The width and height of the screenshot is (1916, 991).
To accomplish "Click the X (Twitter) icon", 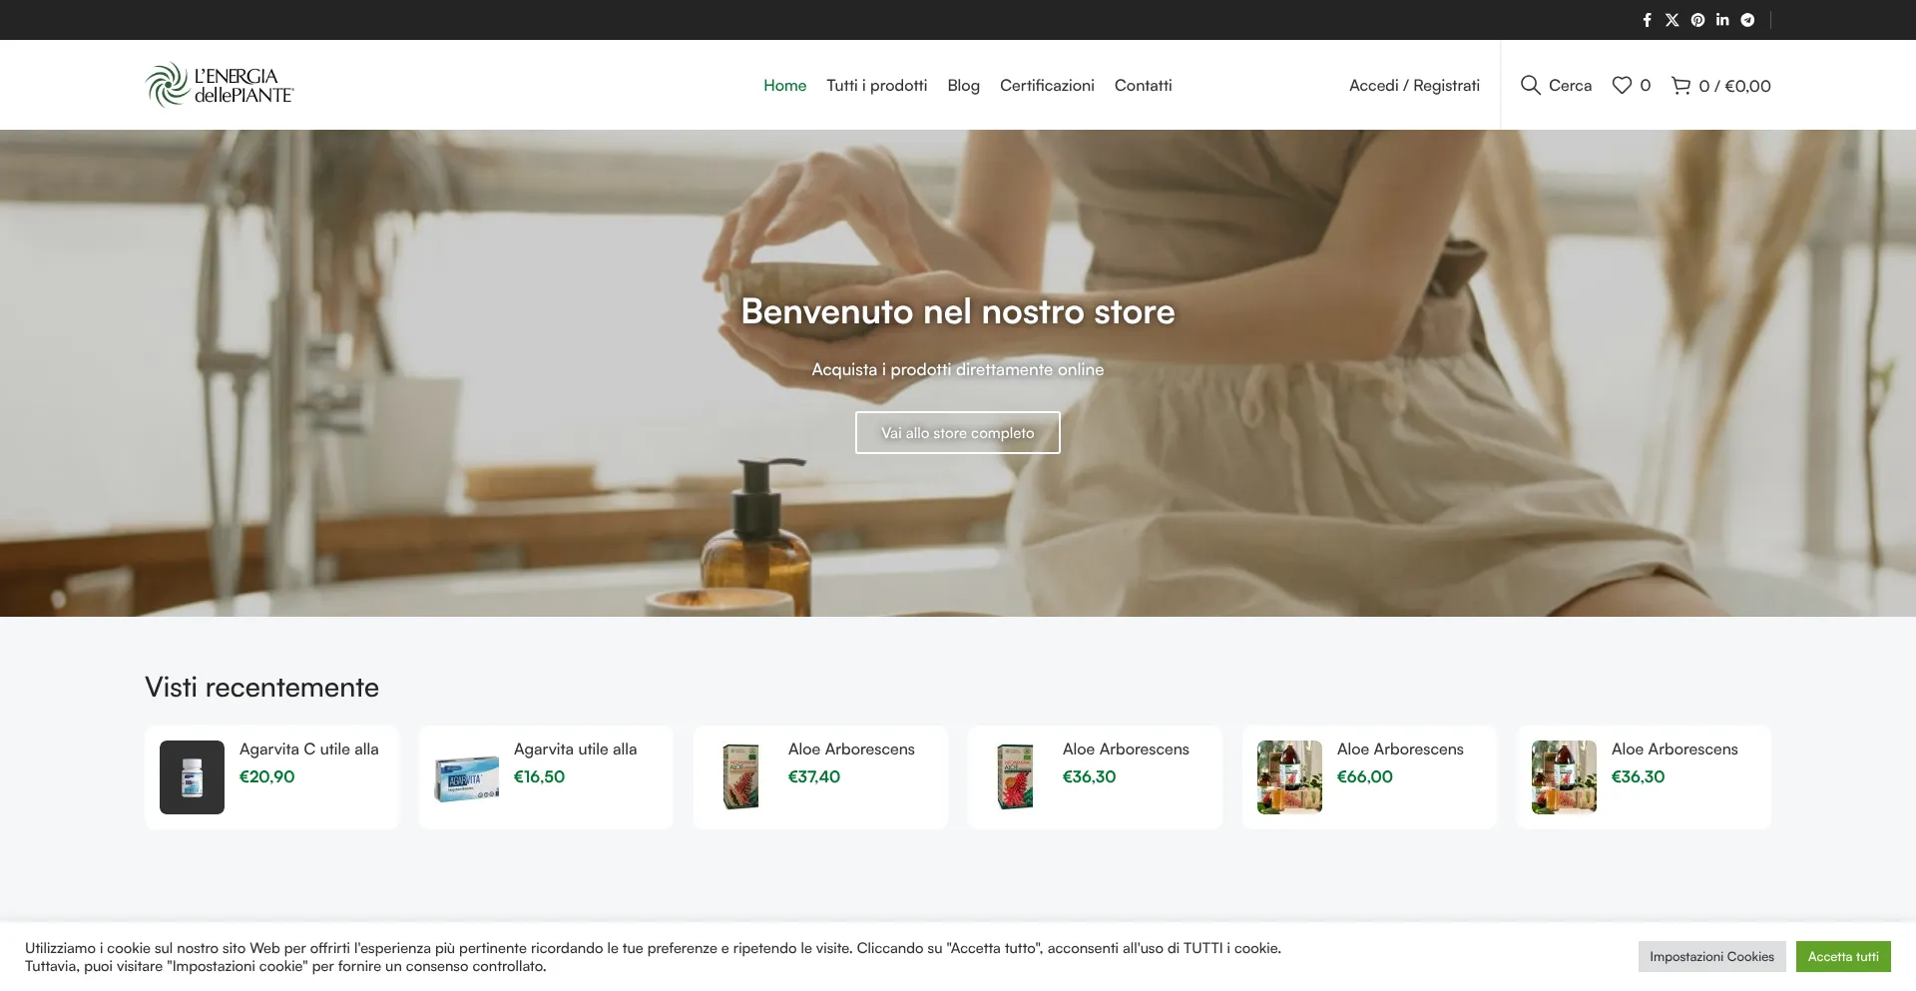I will pyautogui.click(x=1672, y=20).
